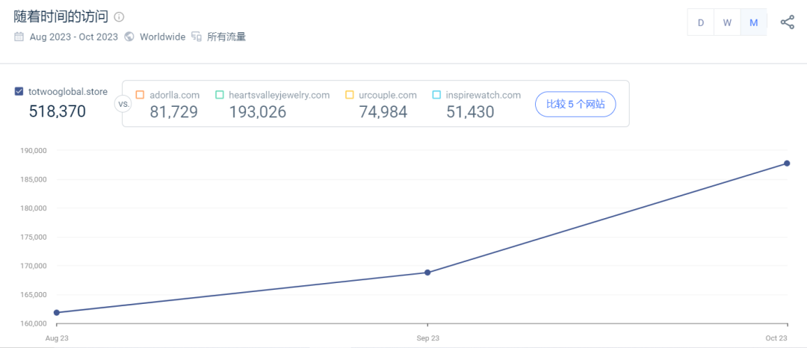Click the calendar icon near date range
Image resolution: width=807 pixels, height=348 pixels.
coord(19,37)
